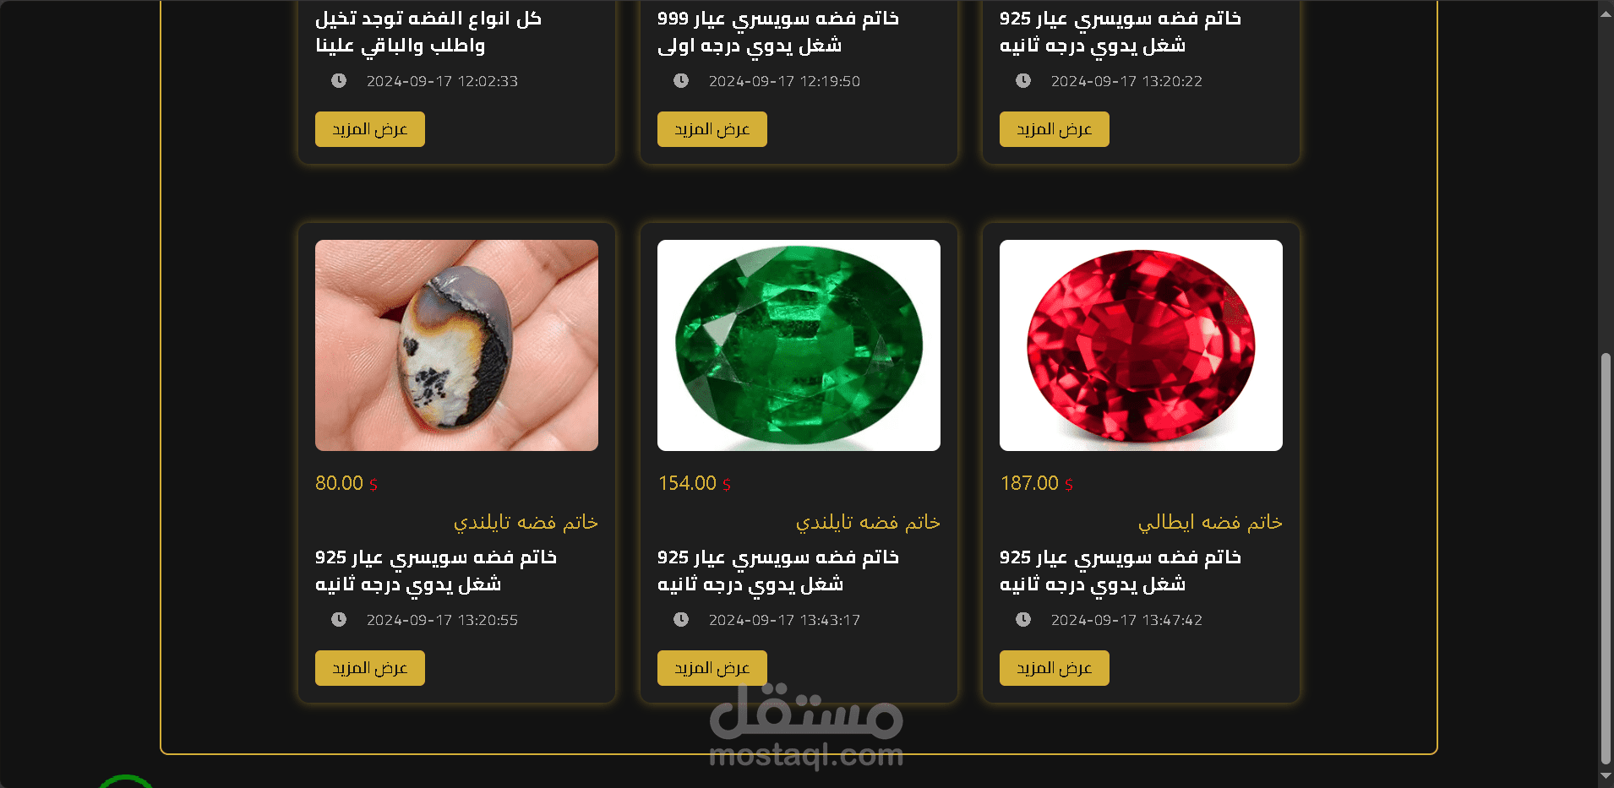The height and width of the screenshot is (788, 1614).
Task: Open red ruby gemstone image
Action: pos(1141,345)
